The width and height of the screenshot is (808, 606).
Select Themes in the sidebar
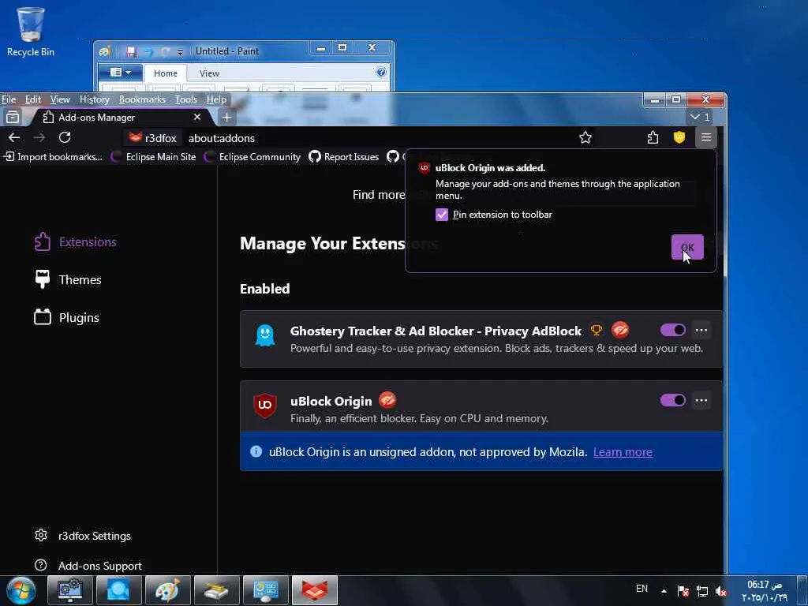pyautogui.click(x=68, y=279)
